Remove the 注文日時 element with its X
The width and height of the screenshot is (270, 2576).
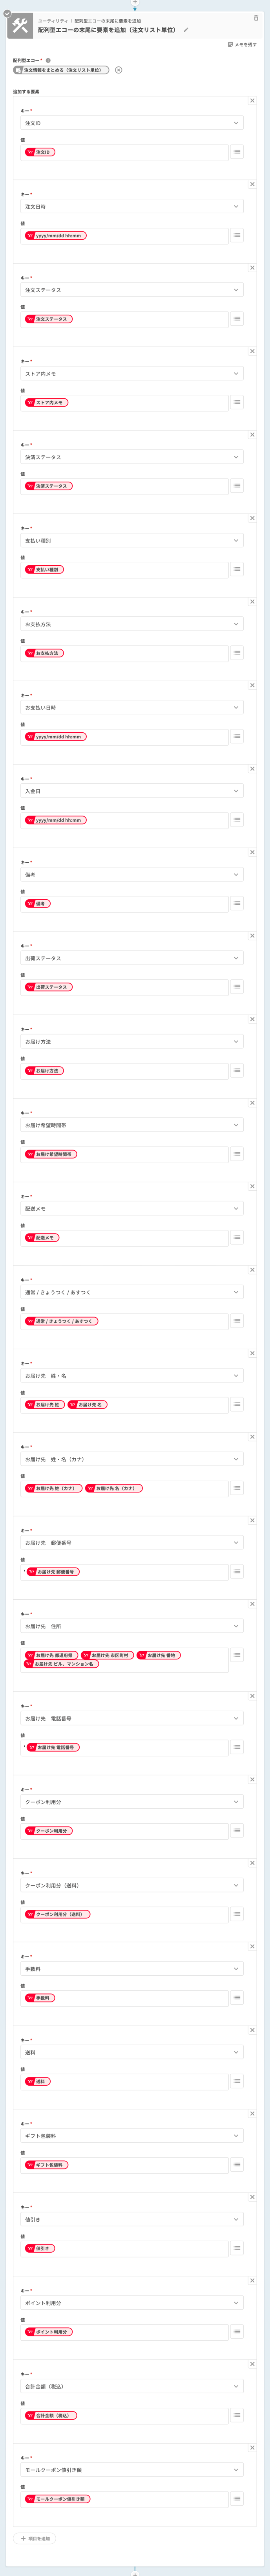252,184
